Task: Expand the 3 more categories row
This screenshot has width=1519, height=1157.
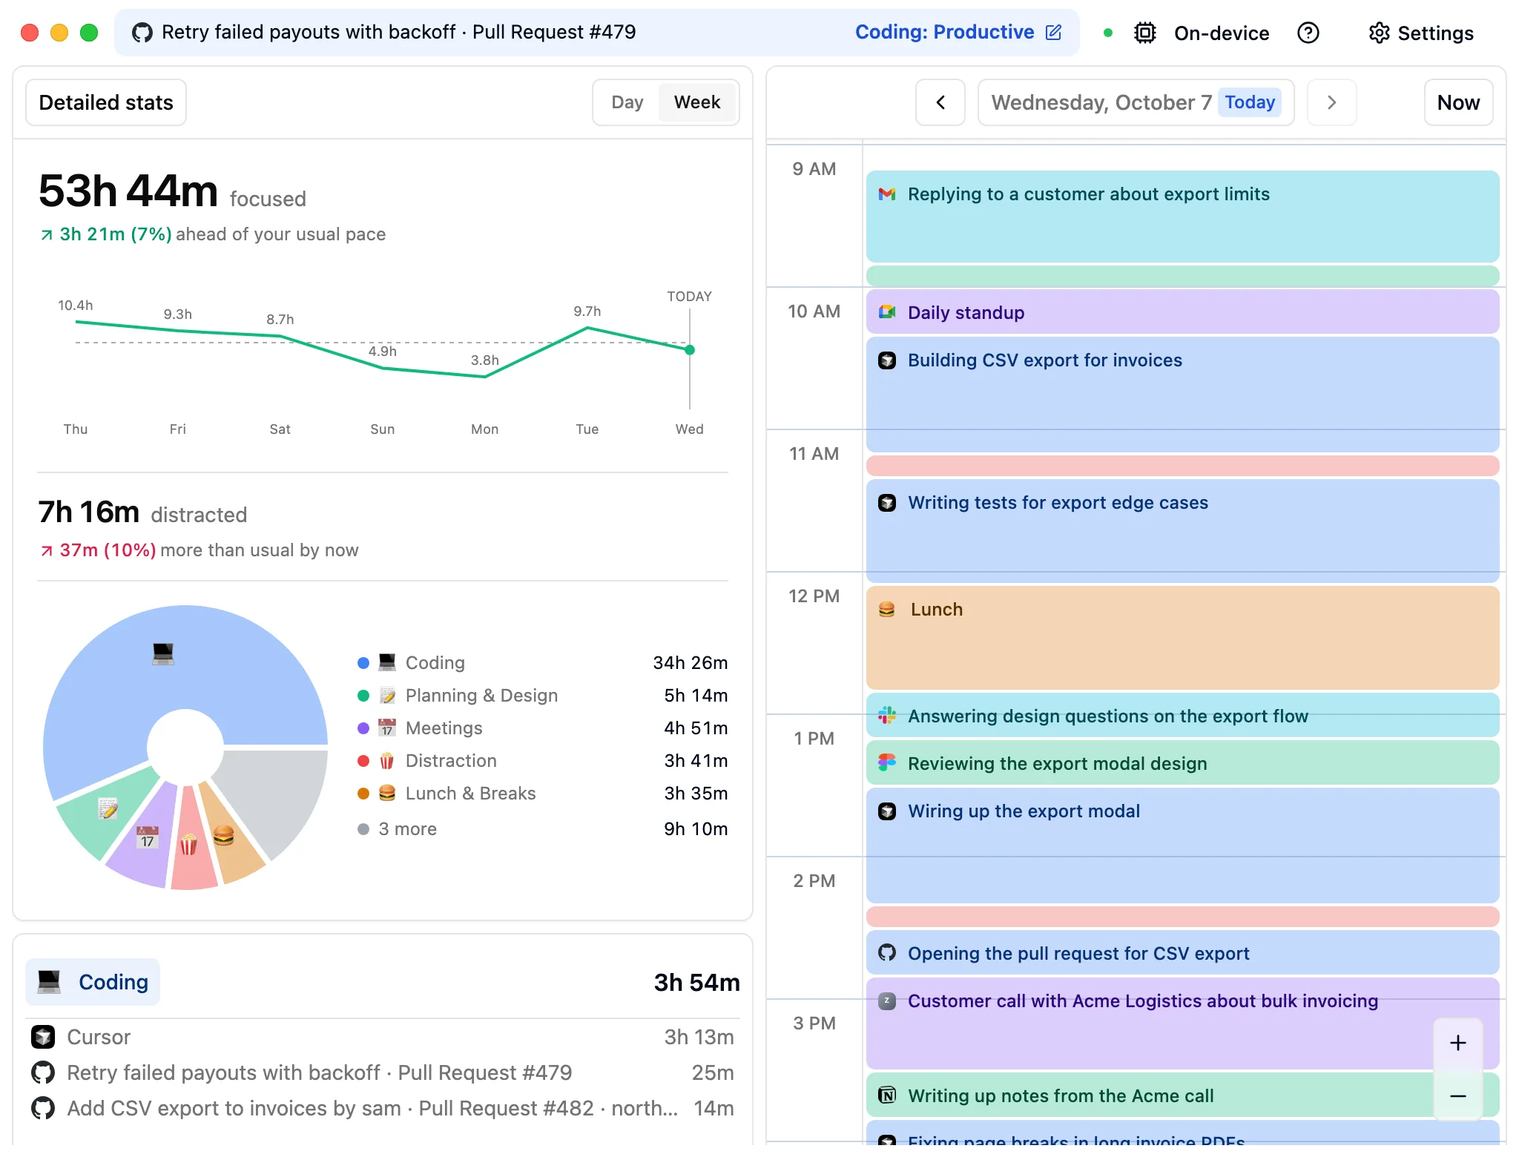Action: coord(542,829)
